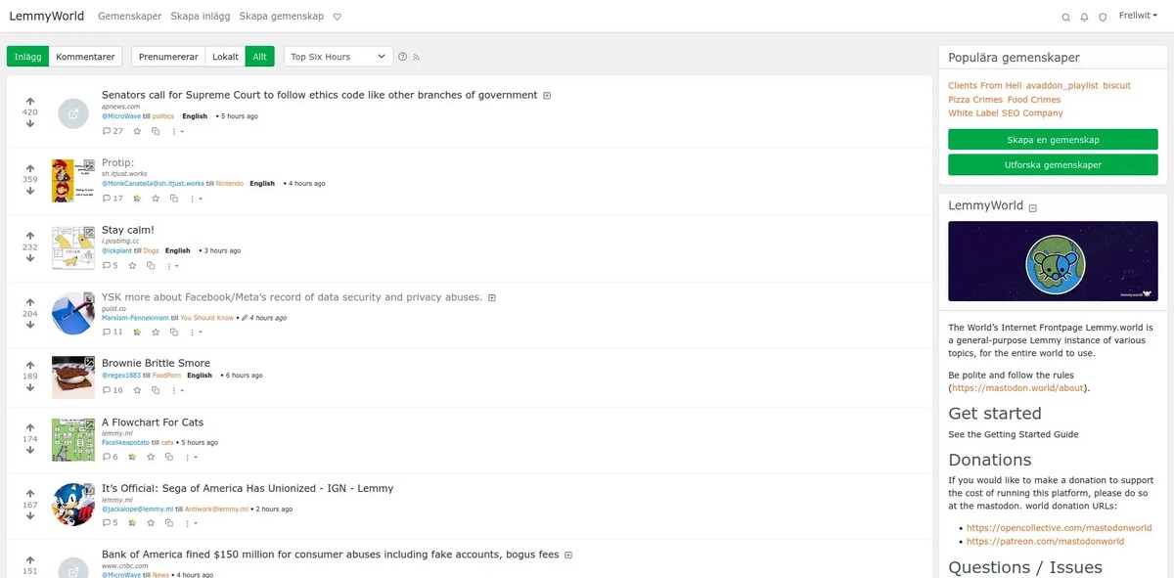Click the 'Utforska gemenskaper' button
The width and height of the screenshot is (1174, 578).
tap(1052, 164)
